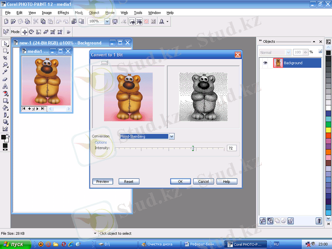Click the Intensity value field
332x249 pixels.
point(232,148)
